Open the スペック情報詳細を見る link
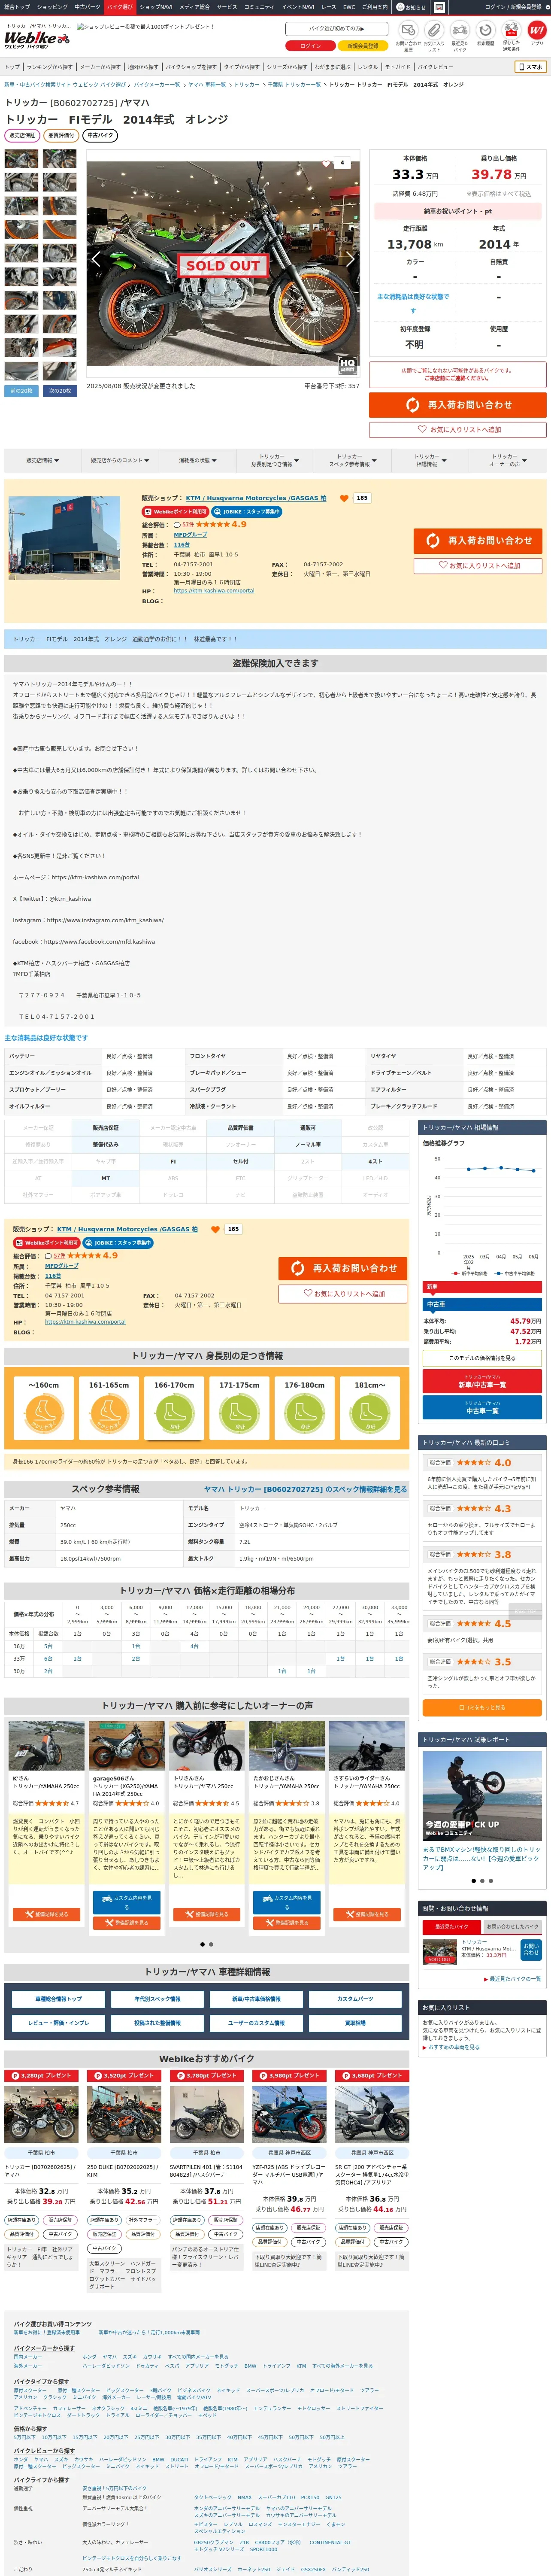 coord(305,1490)
